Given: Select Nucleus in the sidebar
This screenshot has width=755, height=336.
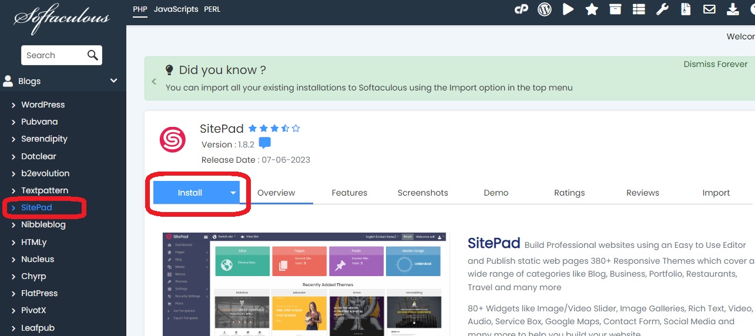Looking at the screenshot, I should pos(38,259).
